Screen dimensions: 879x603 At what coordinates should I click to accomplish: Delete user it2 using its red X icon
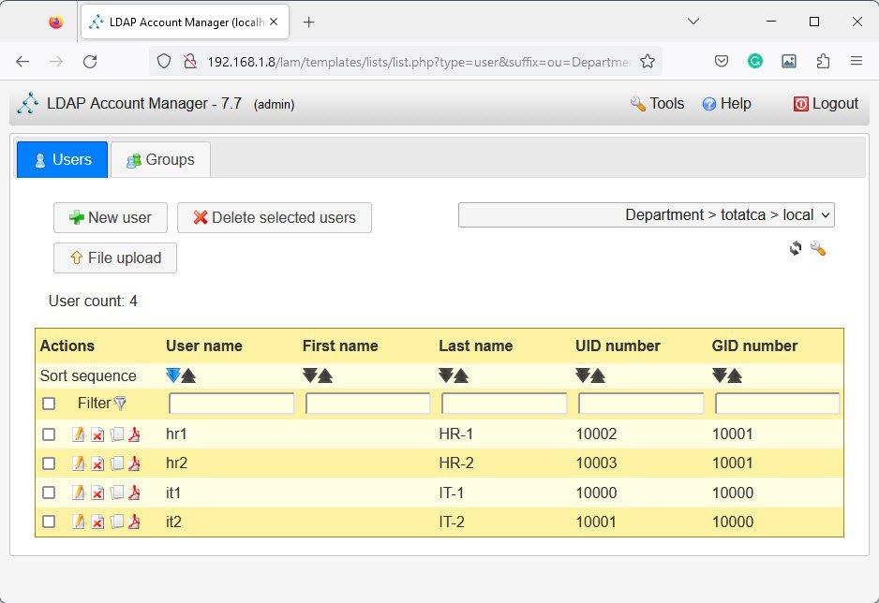pyautogui.click(x=97, y=522)
